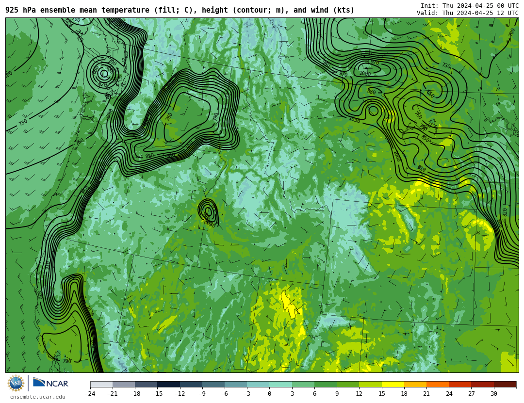Image resolution: width=524 pixels, height=403 pixels.
Task: Click the 0 colorbar tick label
Action: point(269,394)
